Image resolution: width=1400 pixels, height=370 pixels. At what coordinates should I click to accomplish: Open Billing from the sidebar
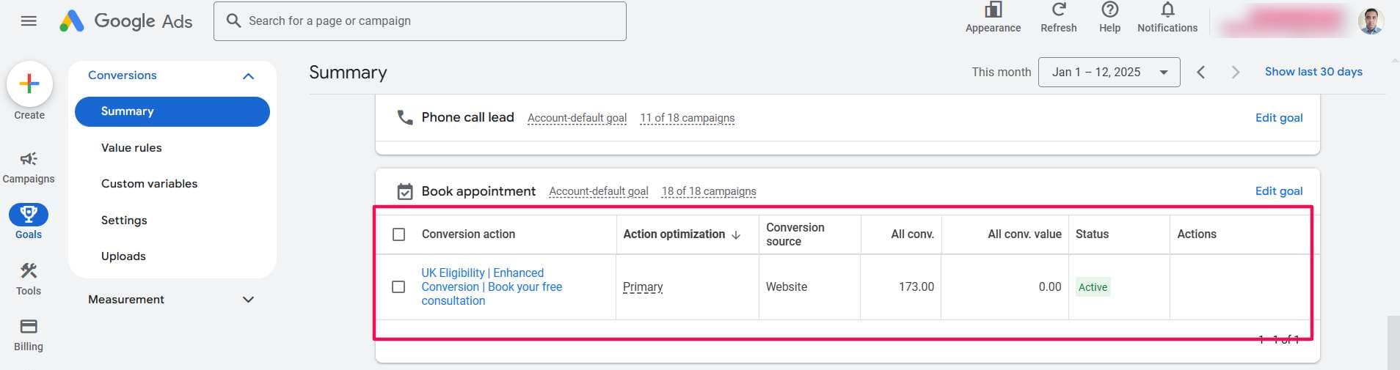click(x=29, y=335)
